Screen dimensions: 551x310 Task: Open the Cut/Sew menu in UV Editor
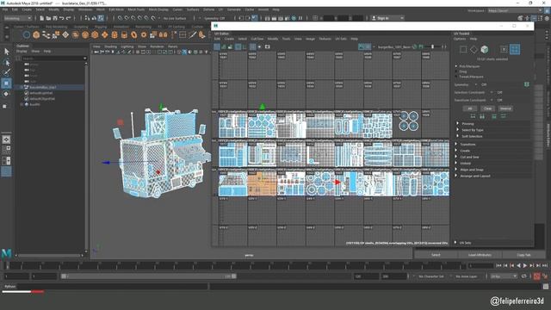click(257, 39)
